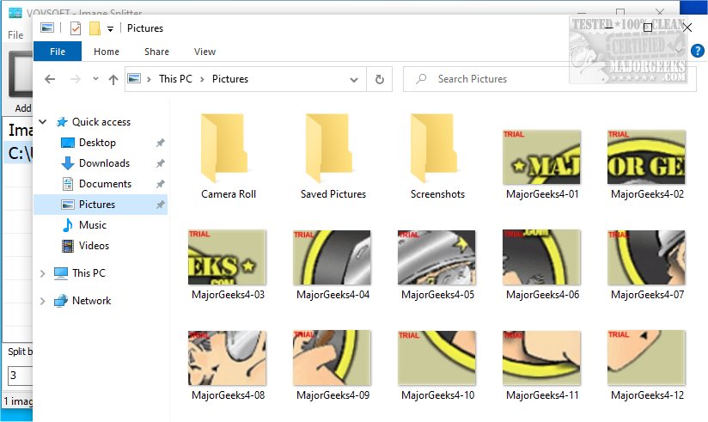Image resolution: width=708 pixels, height=422 pixels.
Task: Open Music in navigation pane
Action: tap(93, 225)
